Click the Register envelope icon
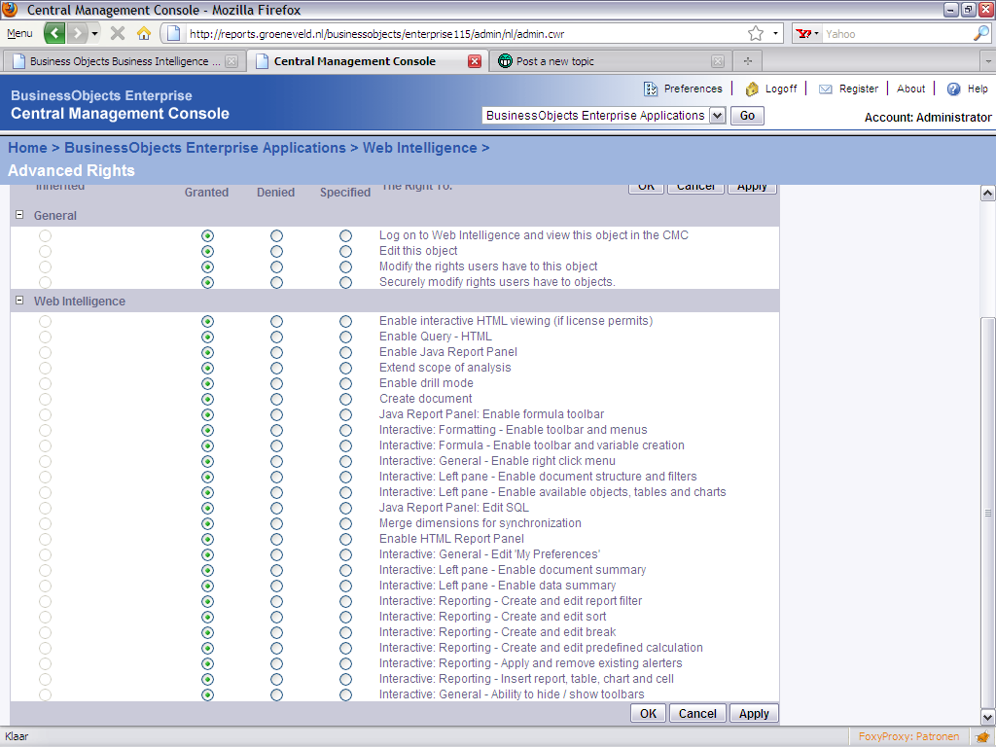996x747 pixels. 825,89
